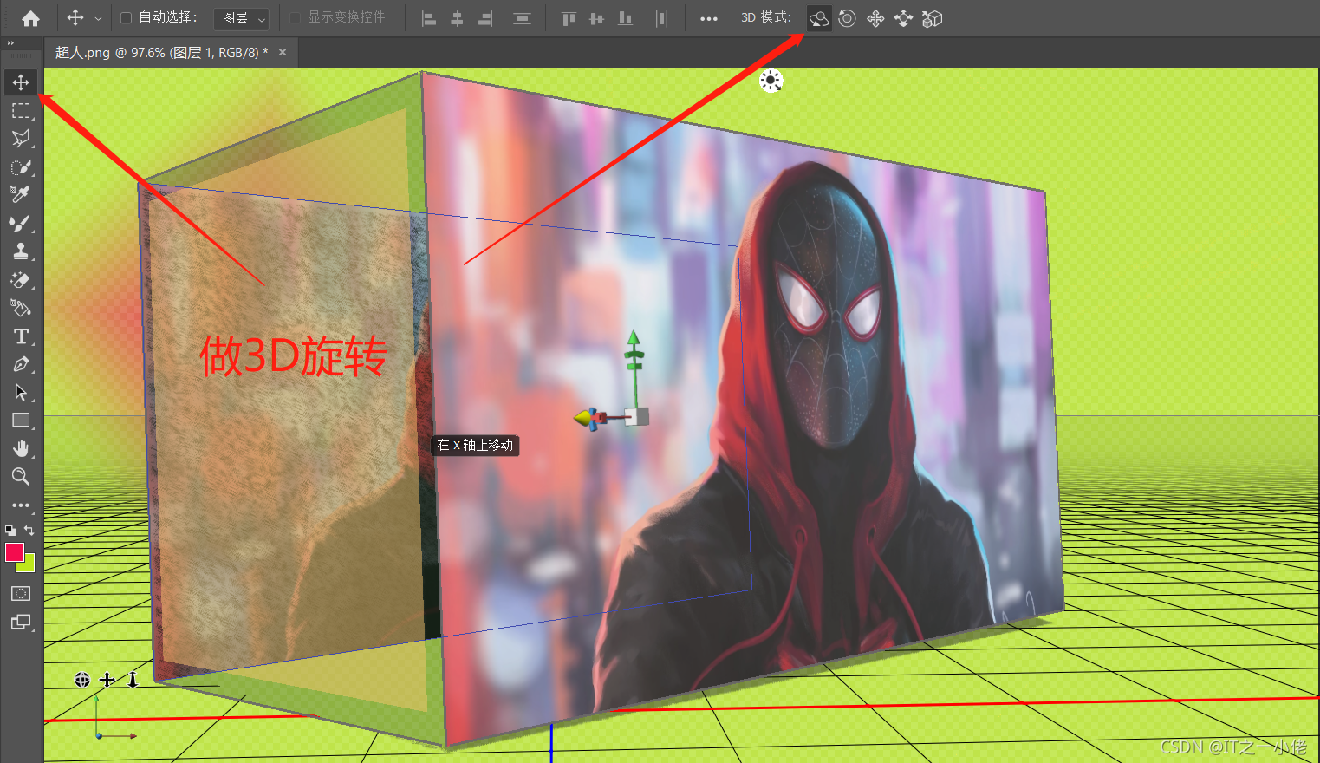This screenshot has height=763, width=1320.
Task: Select the Zoom tool
Action: click(x=21, y=476)
